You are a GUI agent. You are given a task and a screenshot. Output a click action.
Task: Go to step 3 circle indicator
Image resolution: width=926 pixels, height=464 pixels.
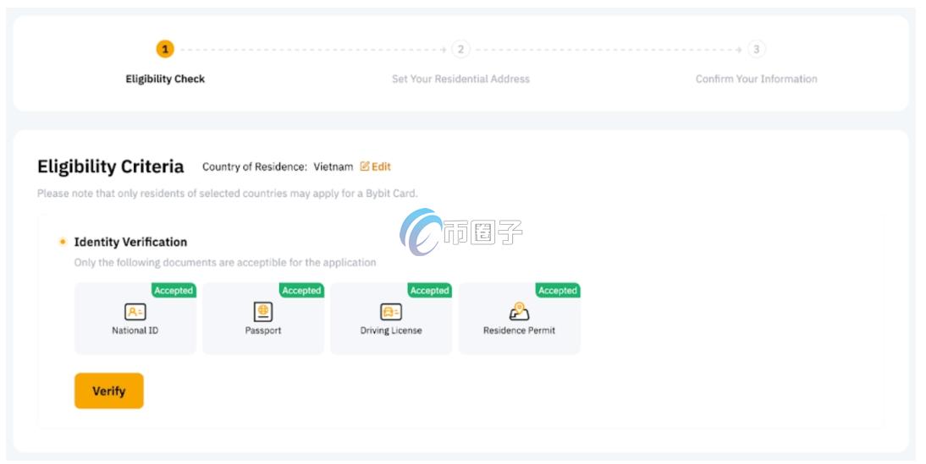757,49
